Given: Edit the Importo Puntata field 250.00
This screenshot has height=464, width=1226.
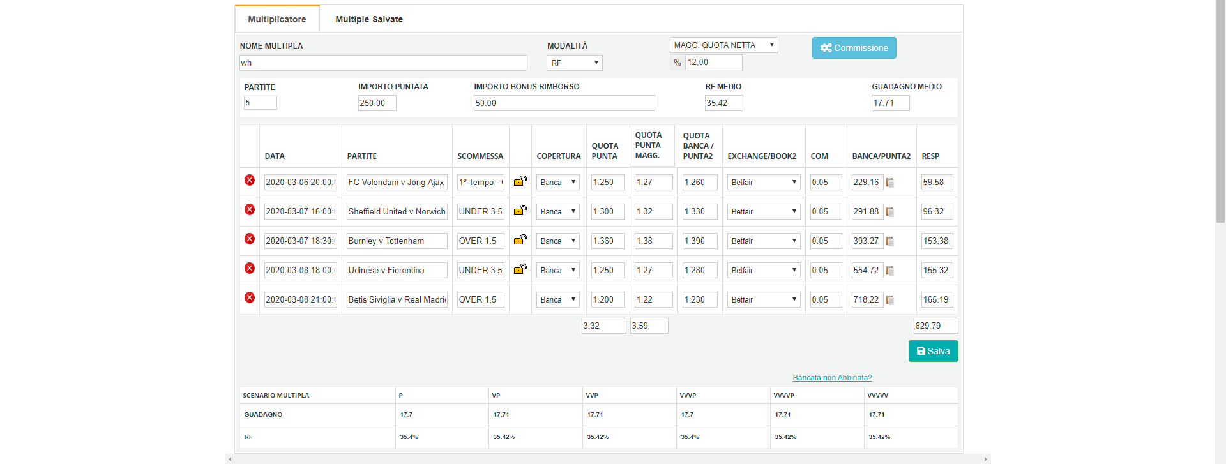Looking at the screenshot, I should pos(377,103).
